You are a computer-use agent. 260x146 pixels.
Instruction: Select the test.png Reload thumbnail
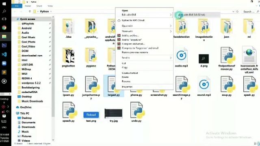(91, 115)
